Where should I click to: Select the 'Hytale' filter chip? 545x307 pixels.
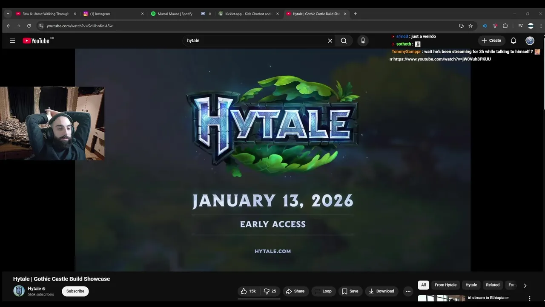pos(471,285)
